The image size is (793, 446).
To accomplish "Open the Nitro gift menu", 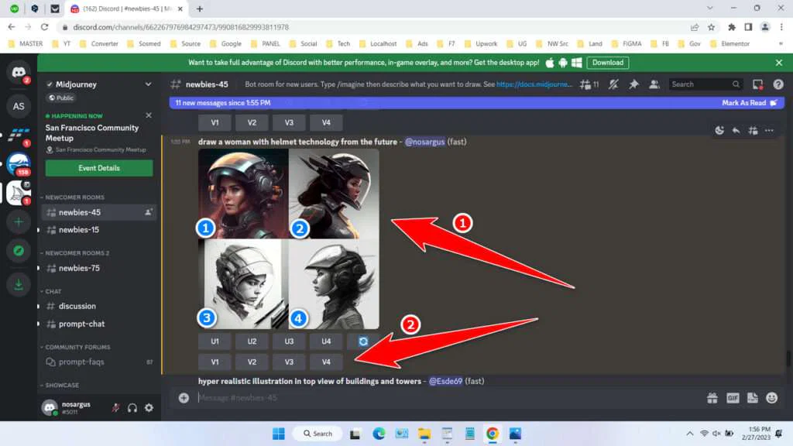I will tap(712, 397).
